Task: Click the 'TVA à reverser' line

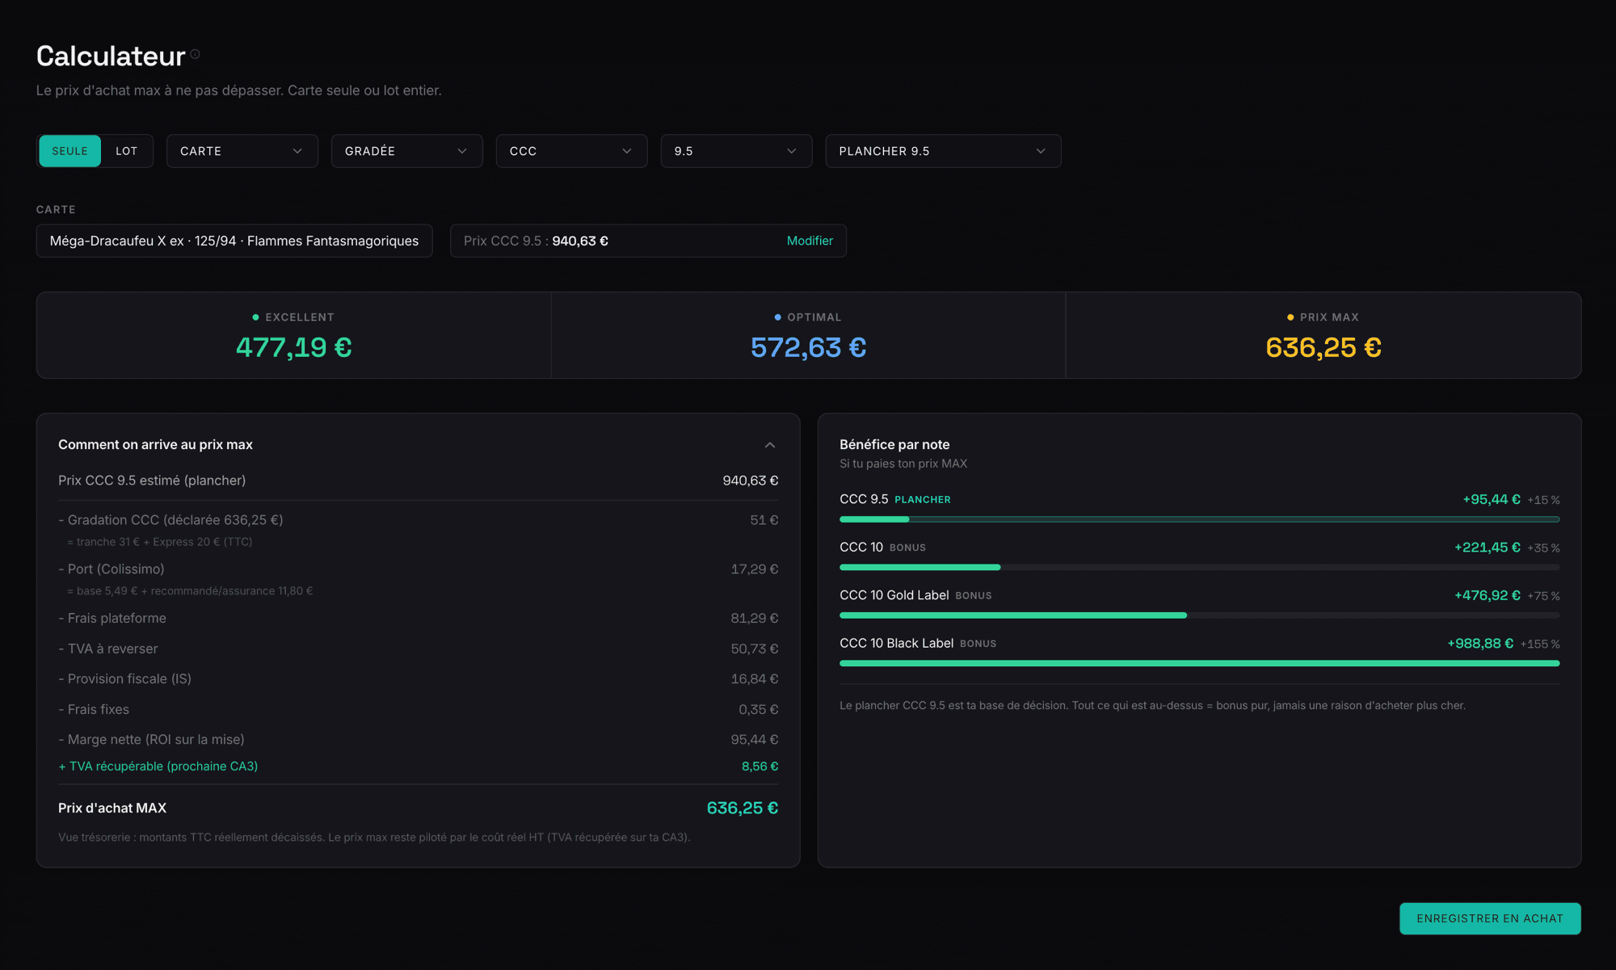Action: pyautogui.click(x=418, y=649)
